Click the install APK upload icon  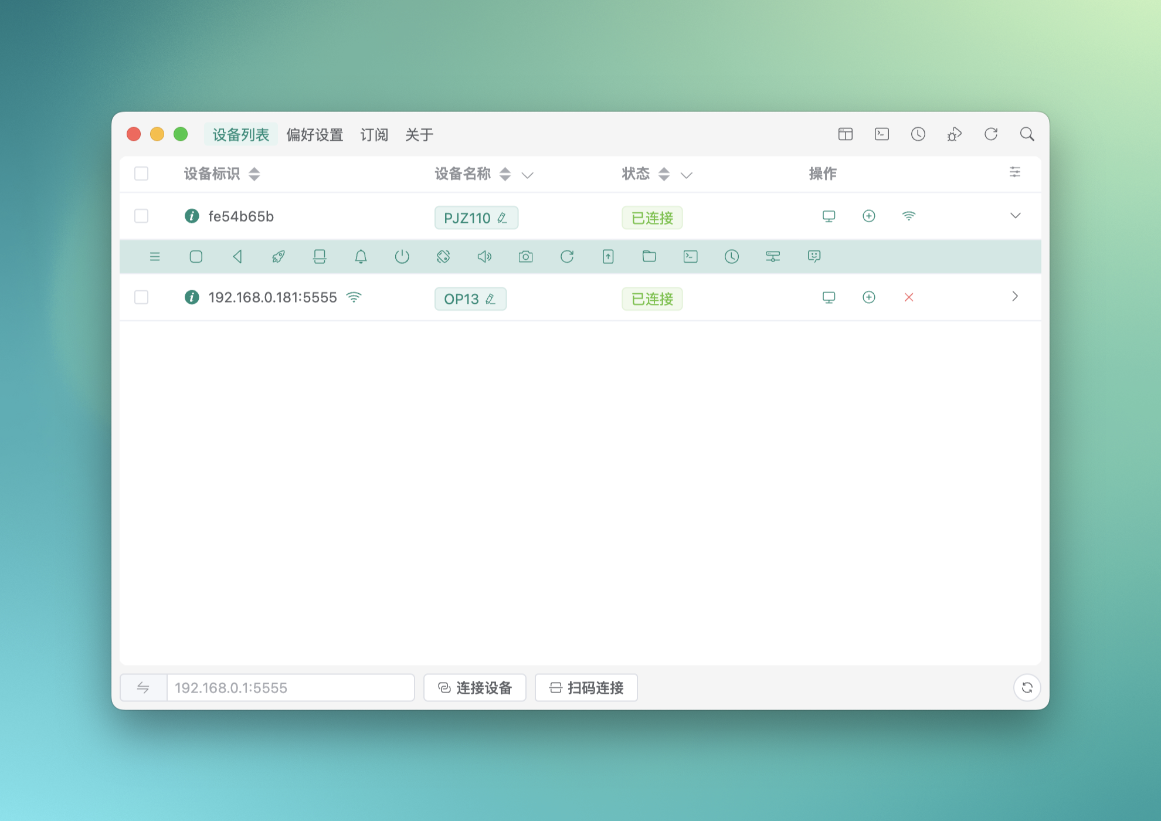(x=608, y=256)
